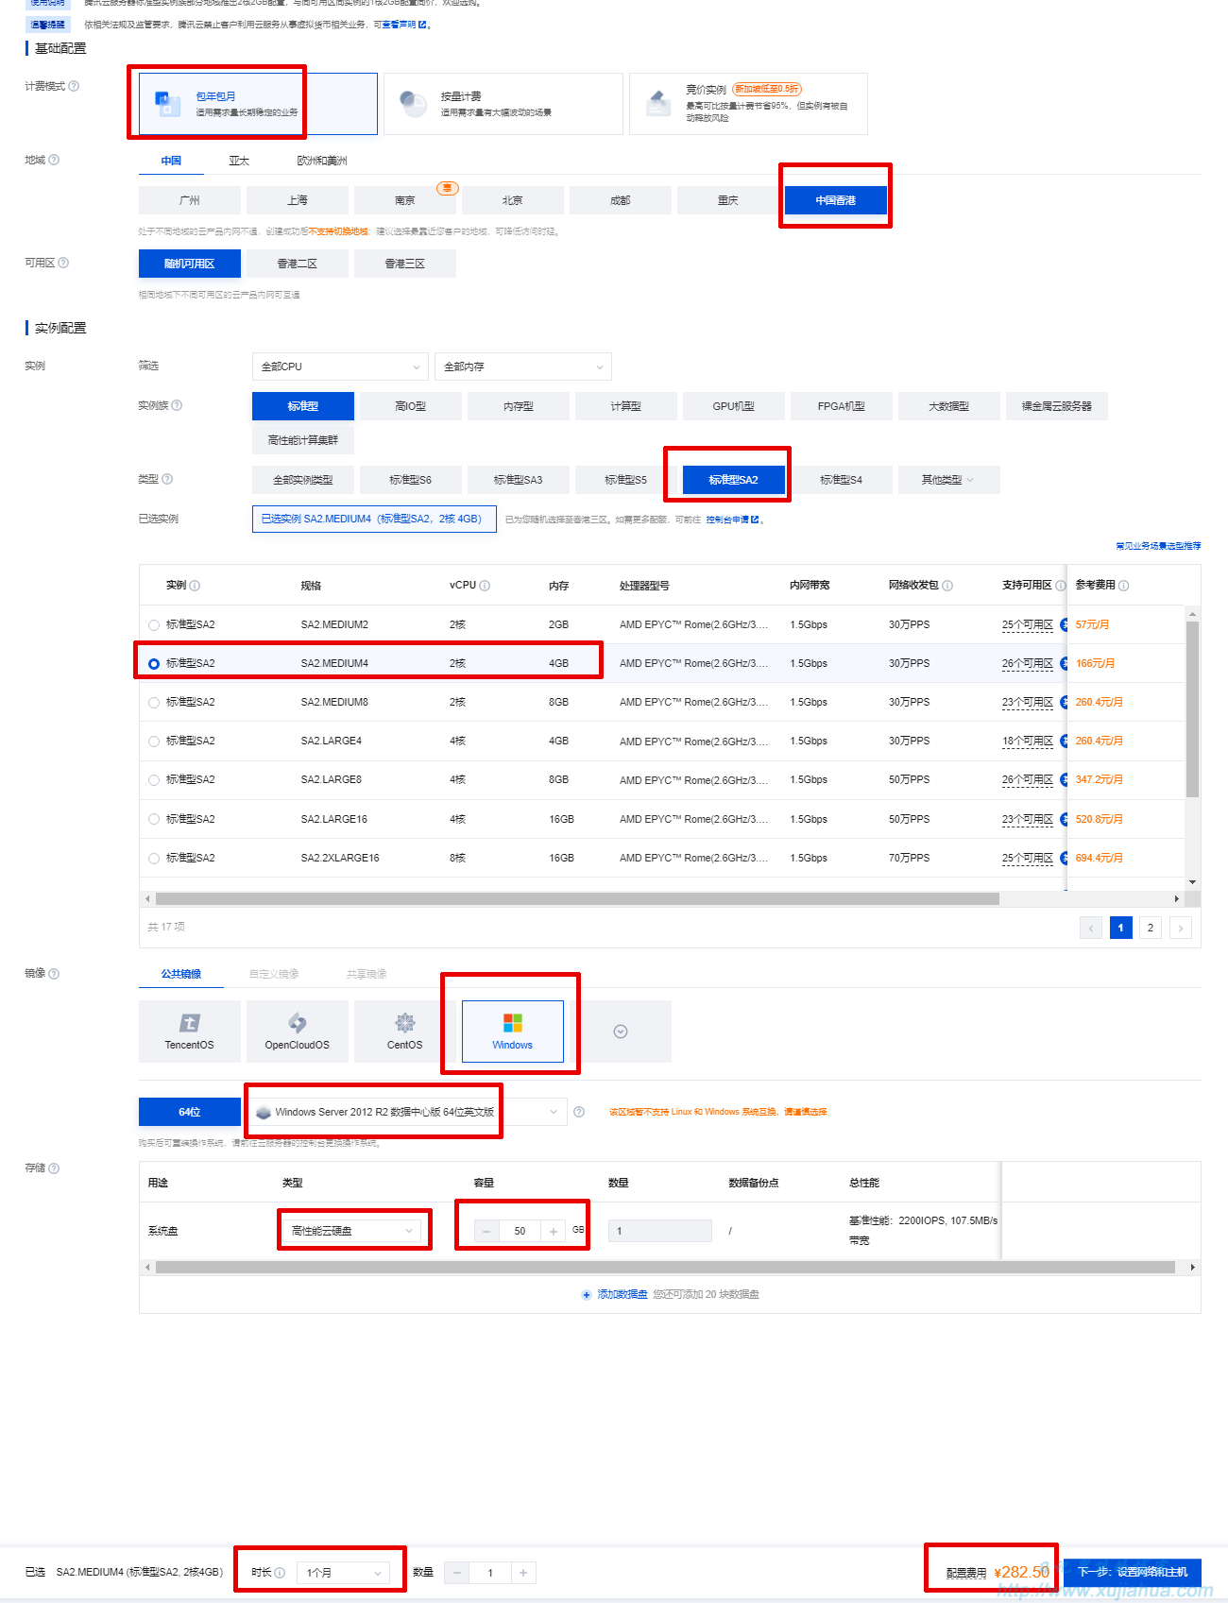Select the GPU机型 instance family
This screenshot has width=1228, height=1603.
pyautogui.click(x=734, y=406)
